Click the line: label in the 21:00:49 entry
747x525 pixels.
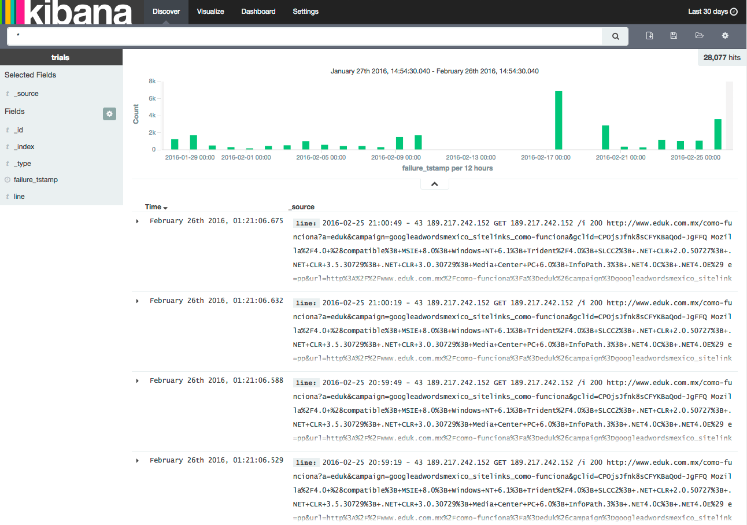[x=306, y=223]
